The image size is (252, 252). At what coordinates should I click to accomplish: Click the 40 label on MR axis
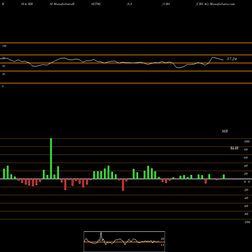pos(246,166)
